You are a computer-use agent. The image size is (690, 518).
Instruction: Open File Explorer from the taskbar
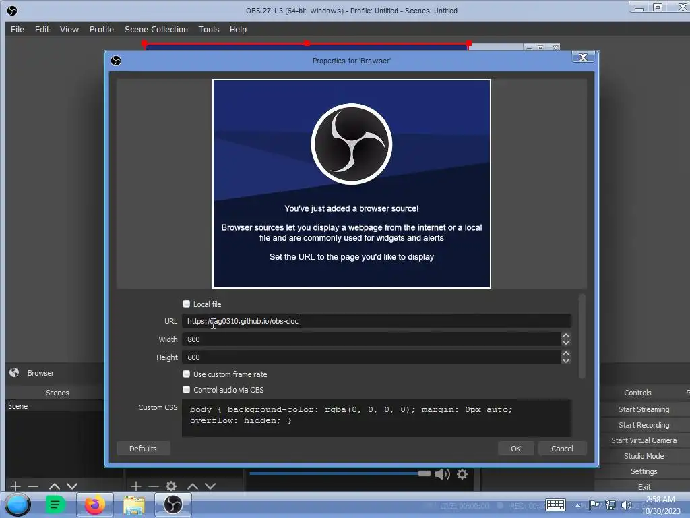pos(134,505)
